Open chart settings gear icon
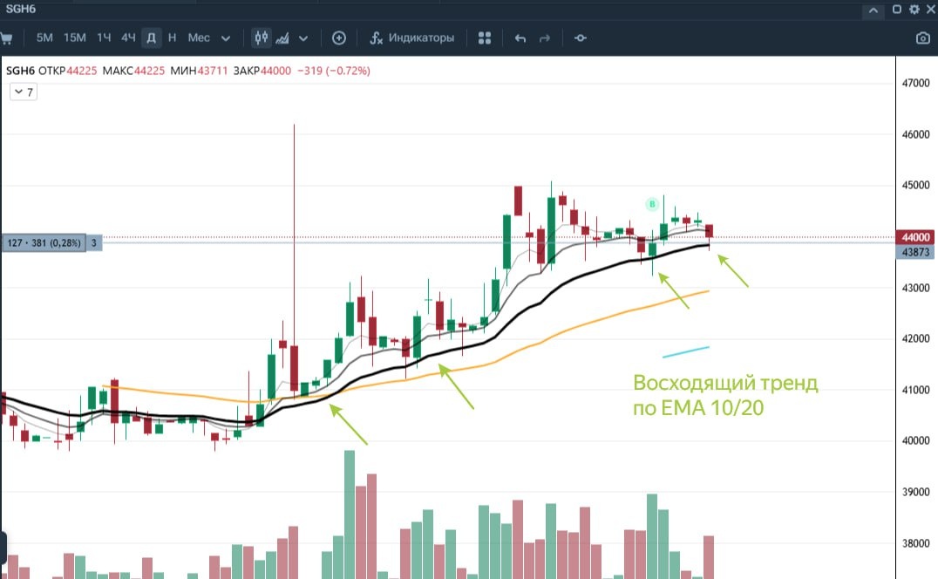 pos(914,9)
